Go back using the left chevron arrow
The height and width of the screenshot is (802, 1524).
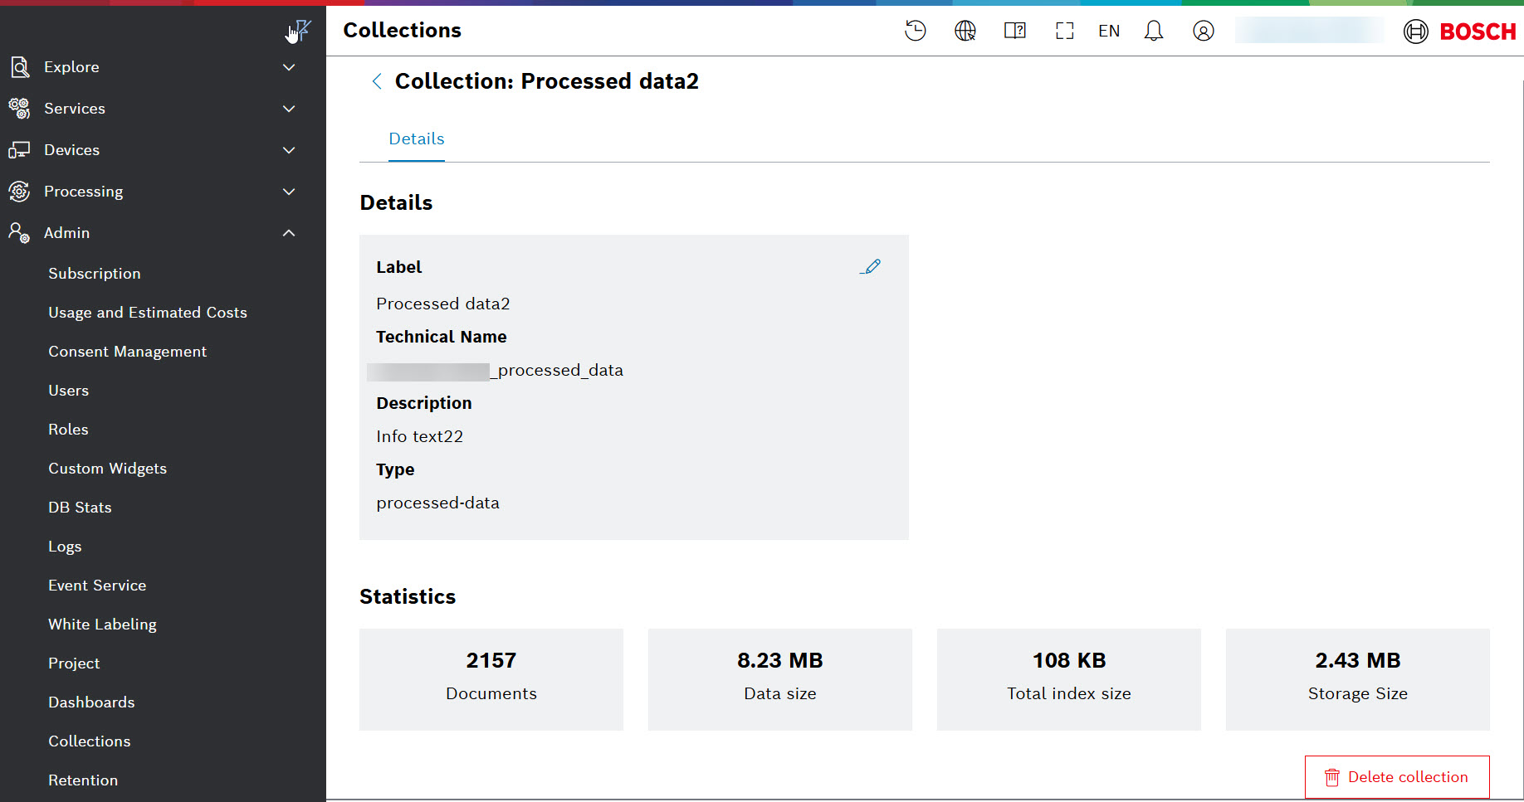377,81
